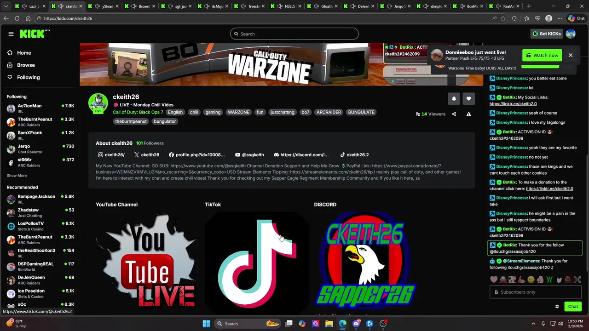The image size is (589, 331).
Task: Open xQc recommended channel
Action: point(40,305)
